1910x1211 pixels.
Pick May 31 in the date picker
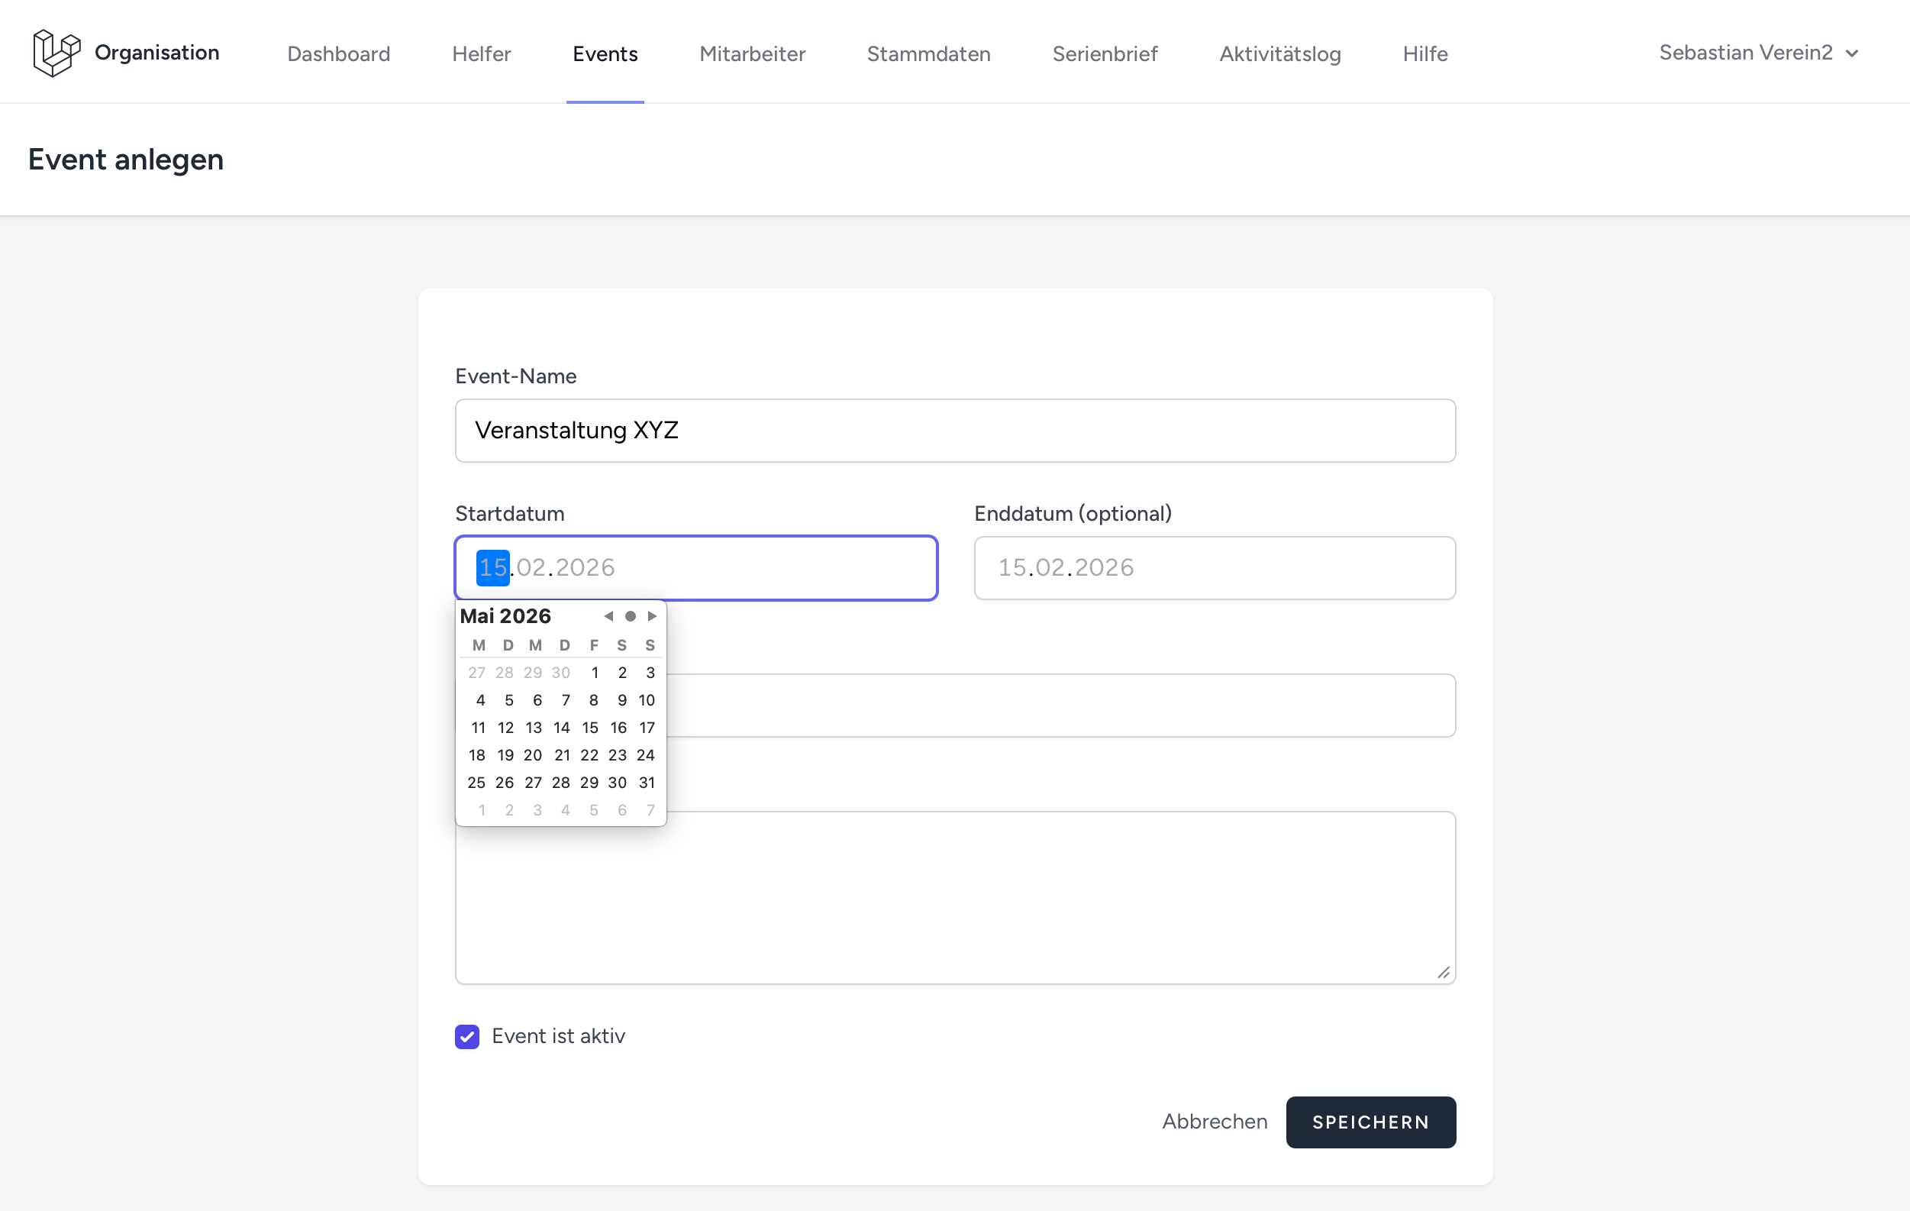(x=647, y=783)
